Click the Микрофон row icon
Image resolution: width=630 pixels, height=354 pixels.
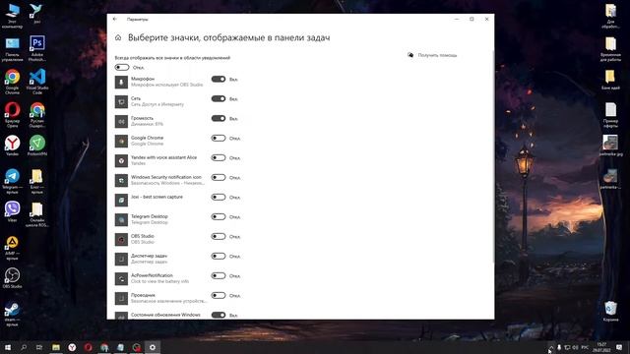[121, 82]
